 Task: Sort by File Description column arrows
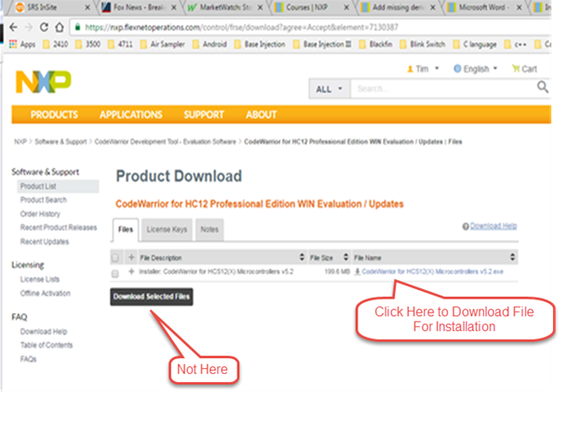302,258
